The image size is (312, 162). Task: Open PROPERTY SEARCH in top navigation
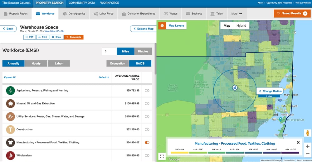pos(50,3)
